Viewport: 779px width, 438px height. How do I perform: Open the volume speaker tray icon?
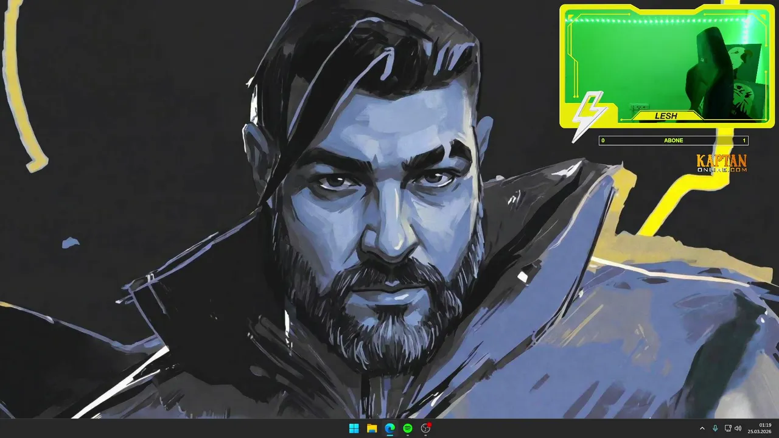pos(738,428)
